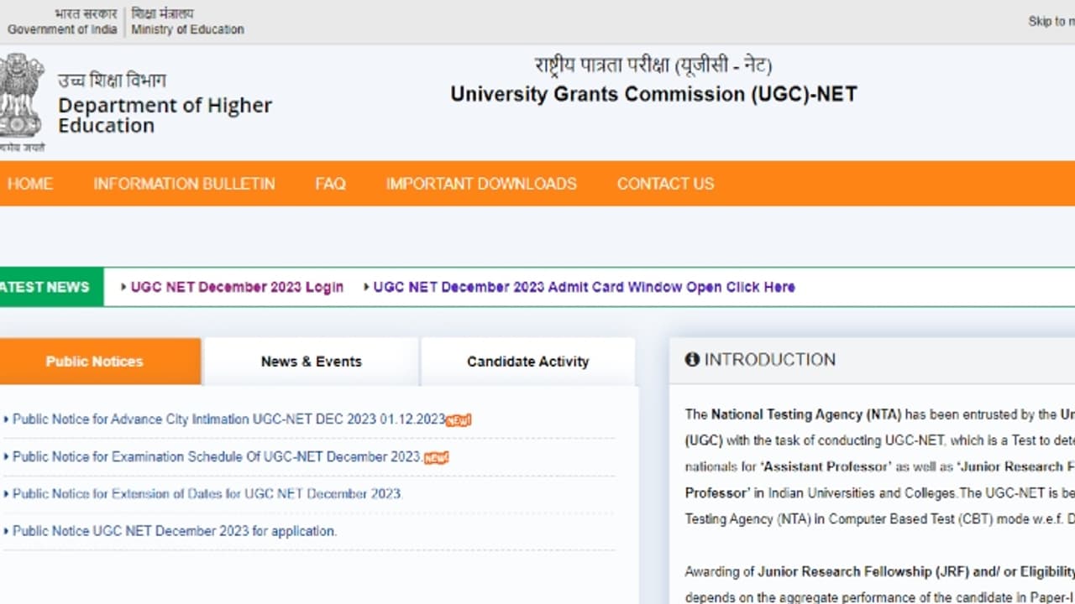Switch to the Public Notices tab
Viewport: 1075px width, 604px height.
click(94, 362)
